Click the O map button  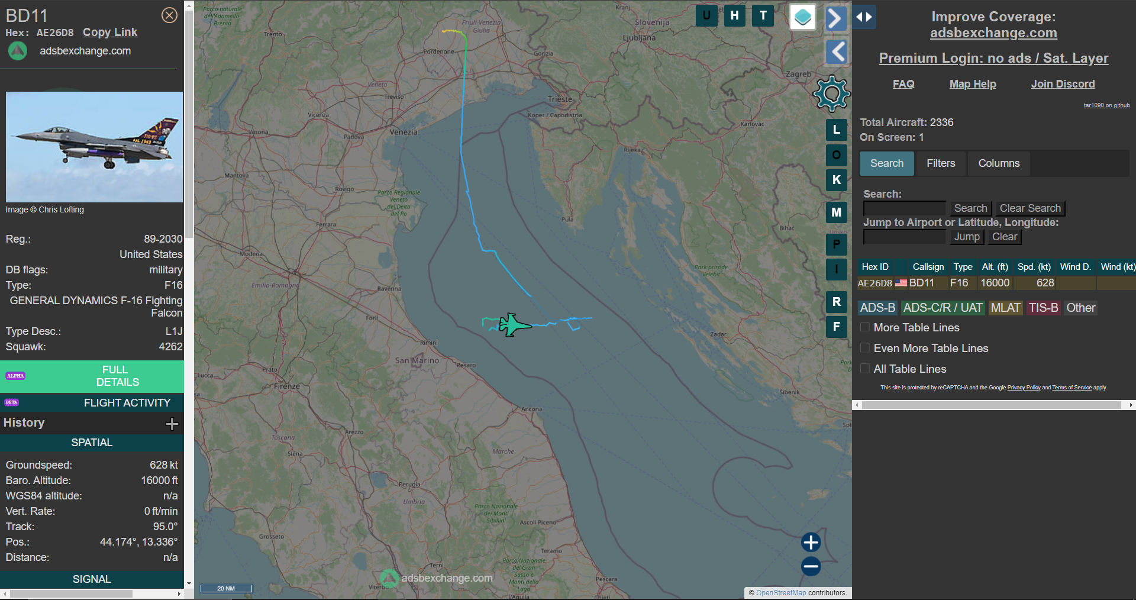click(836, 155)
